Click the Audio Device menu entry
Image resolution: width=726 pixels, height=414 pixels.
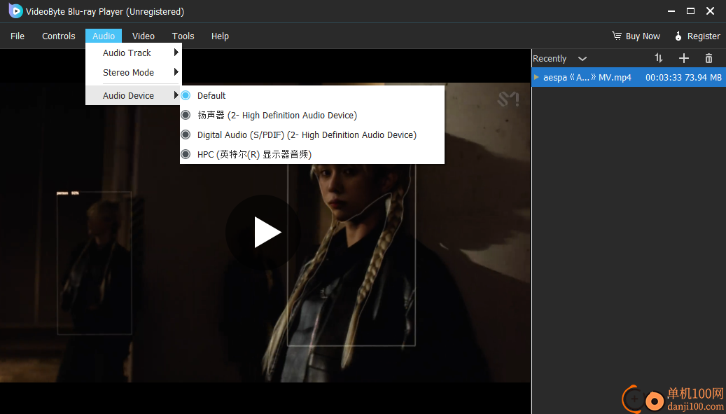pyautogui.click(x=134, y=95)
